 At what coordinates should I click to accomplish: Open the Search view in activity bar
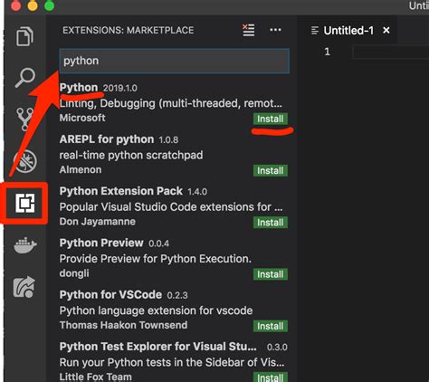pos(25,77)
